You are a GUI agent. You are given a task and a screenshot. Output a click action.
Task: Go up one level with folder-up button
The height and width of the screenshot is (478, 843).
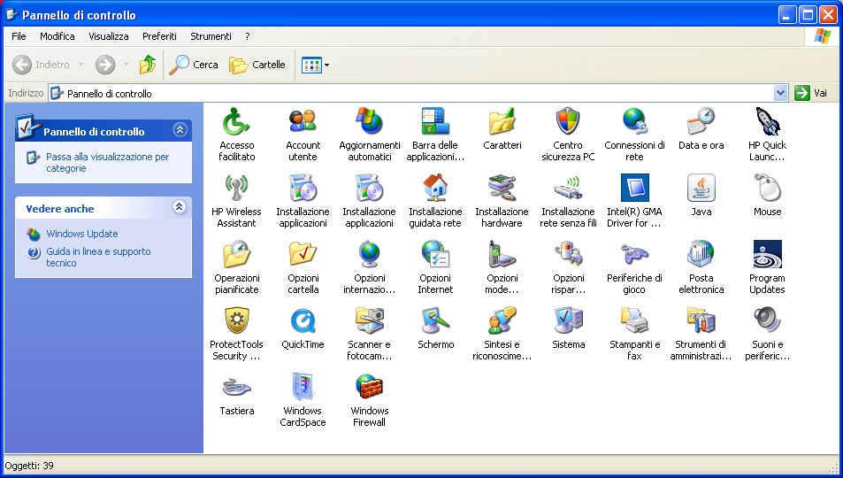[148, 65]
